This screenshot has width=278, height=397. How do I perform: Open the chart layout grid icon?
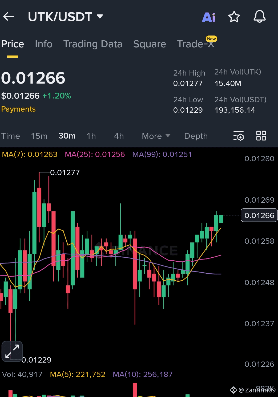pos(261,136)
